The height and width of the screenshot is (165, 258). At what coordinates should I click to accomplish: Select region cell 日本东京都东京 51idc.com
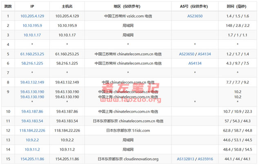[128, 131]
